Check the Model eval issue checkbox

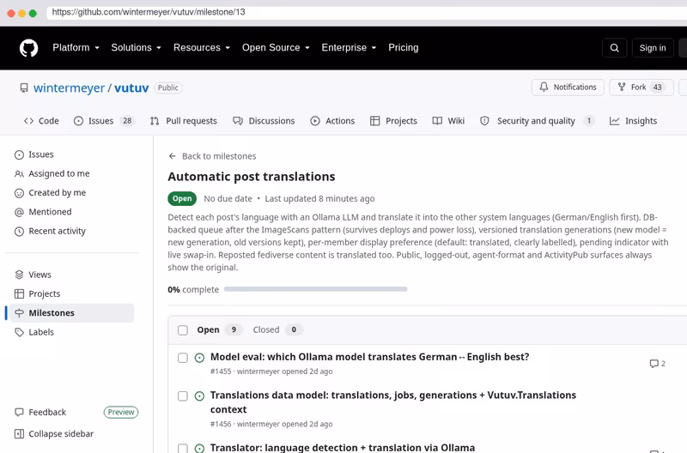click(183, 358)
